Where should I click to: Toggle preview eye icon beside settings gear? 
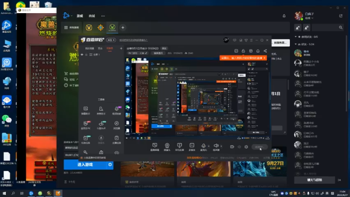click(239, 147)
